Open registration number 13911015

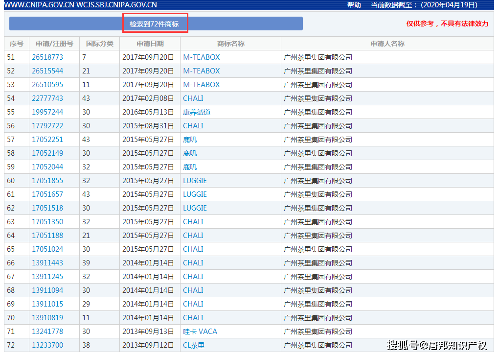coord(47,304)
